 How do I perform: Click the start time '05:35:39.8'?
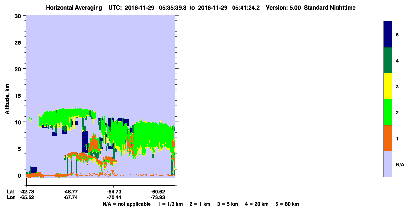click(173, 8)
